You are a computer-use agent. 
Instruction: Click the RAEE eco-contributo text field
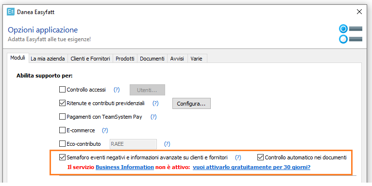[133, 144]
